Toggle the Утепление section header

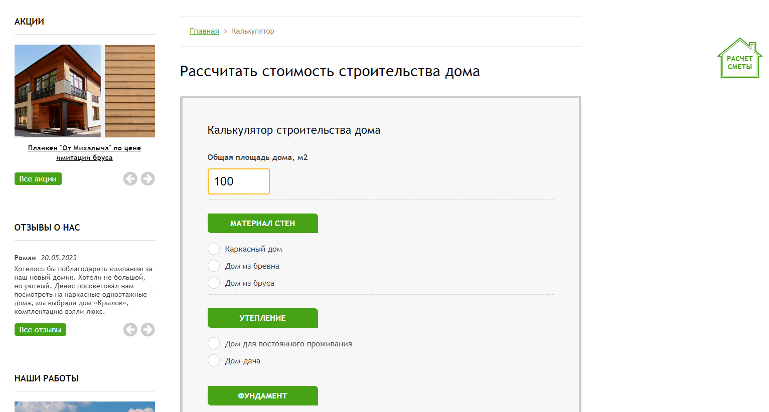click(x=263, y=318)
